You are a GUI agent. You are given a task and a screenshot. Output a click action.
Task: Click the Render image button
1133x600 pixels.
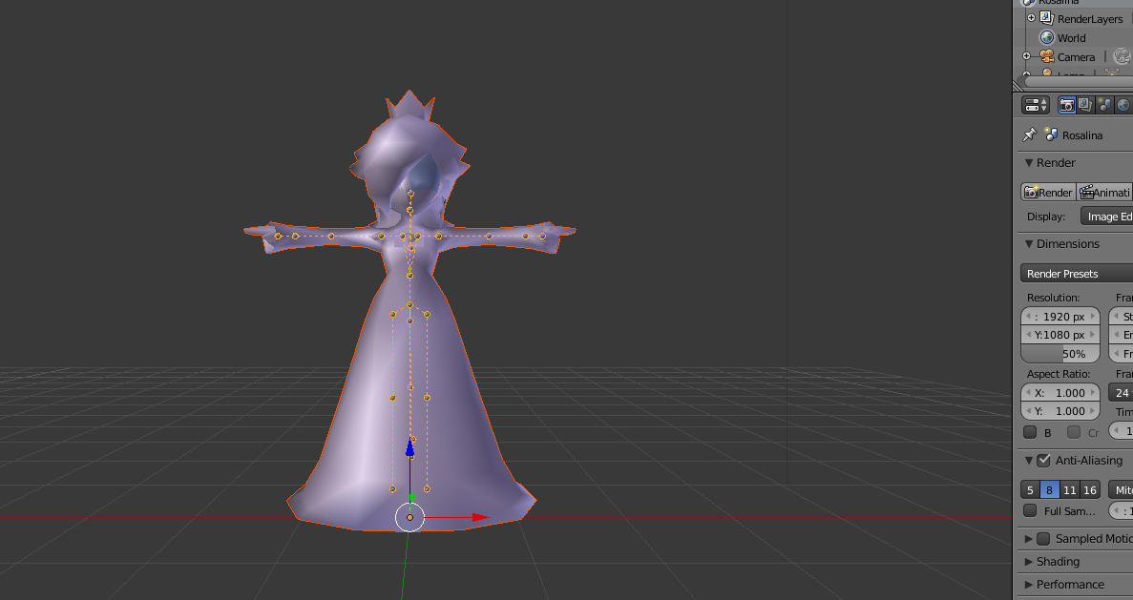coord(1048,192)
